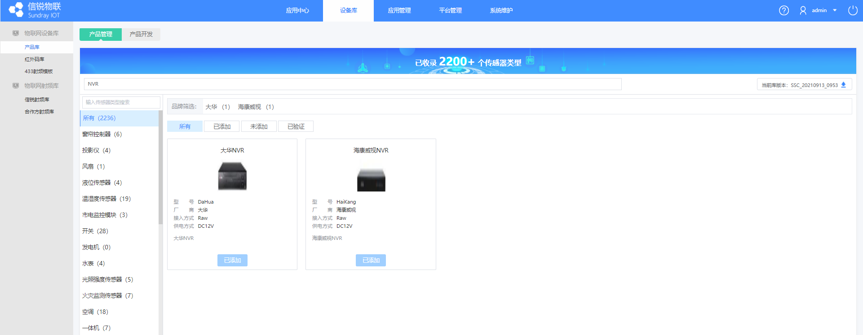Select category 所有 (2236)
Viewport: 863px width, 335px height.
click(x=119, y=118)
